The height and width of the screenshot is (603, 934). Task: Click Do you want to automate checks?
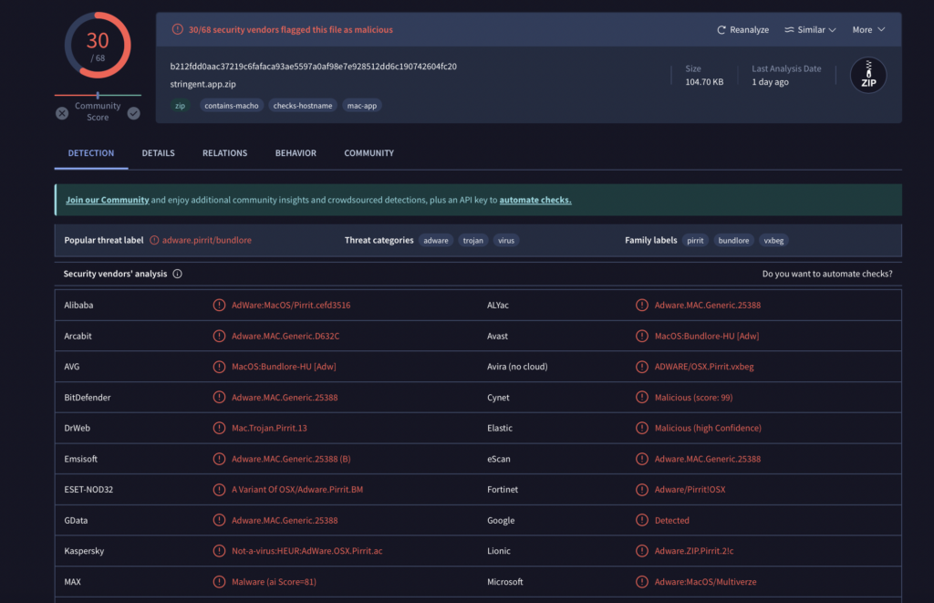[827, 274]
